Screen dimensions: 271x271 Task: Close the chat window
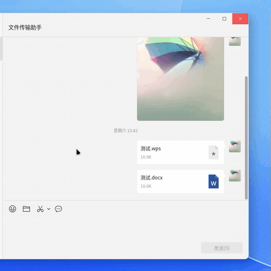point(240,19)
